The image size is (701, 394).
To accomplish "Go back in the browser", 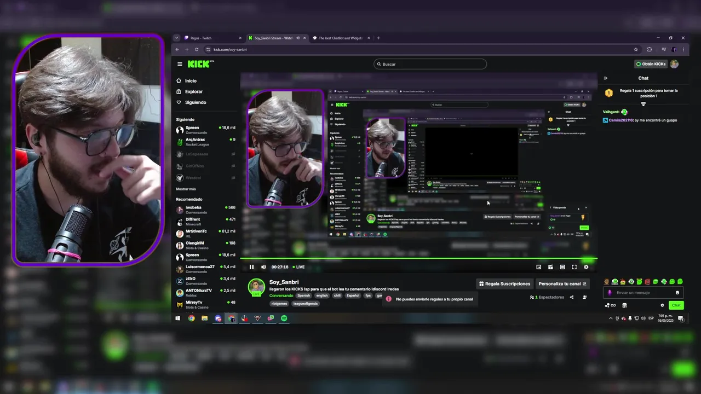I will [177, 49].
